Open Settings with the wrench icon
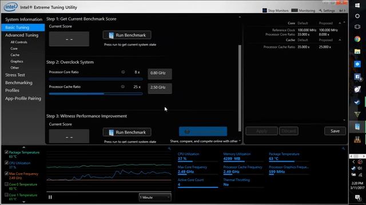This screenshot has width=366, height=205. pyautogui.click(x=327, y=10)
